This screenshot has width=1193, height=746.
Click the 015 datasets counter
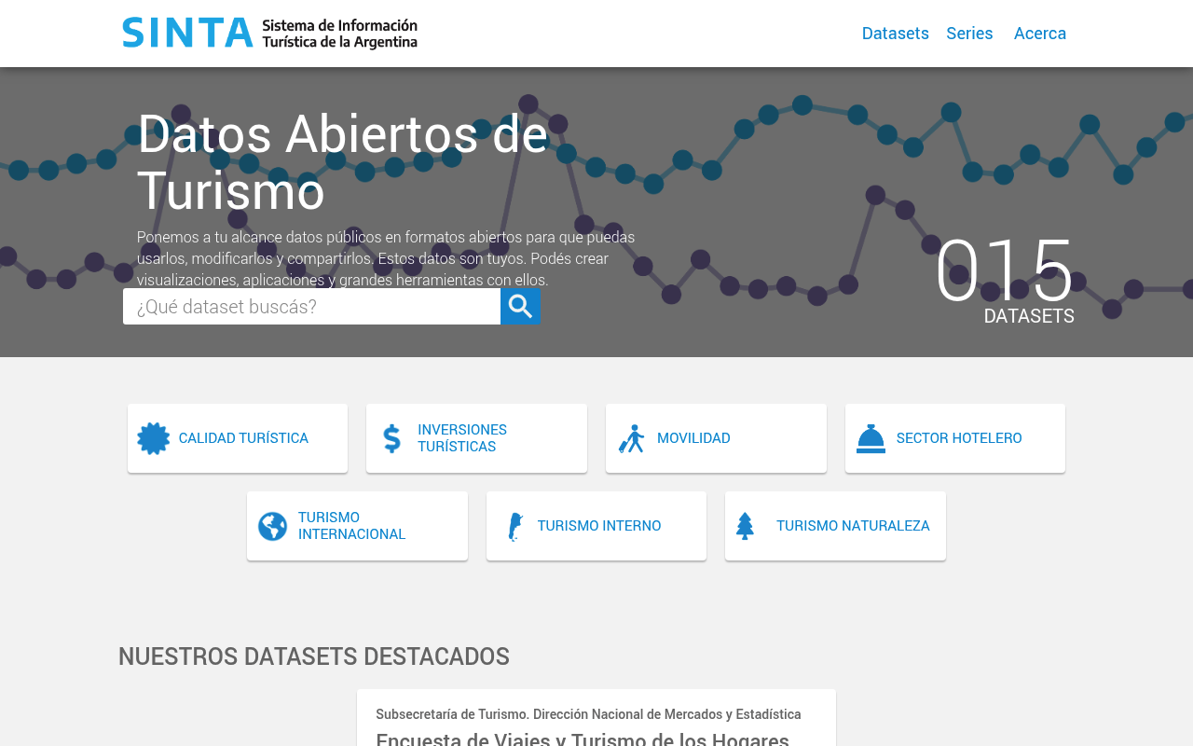pyautogui.click(x=1005, y=270)
